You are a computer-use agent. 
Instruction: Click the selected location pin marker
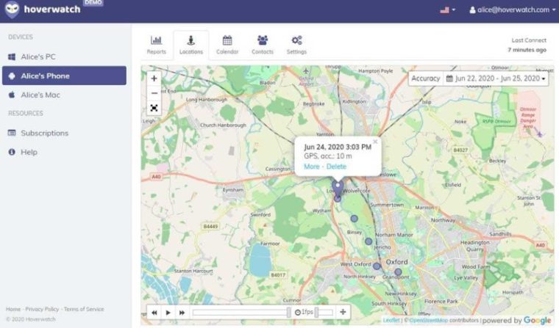pyautogui.click(x=338, y=189)
